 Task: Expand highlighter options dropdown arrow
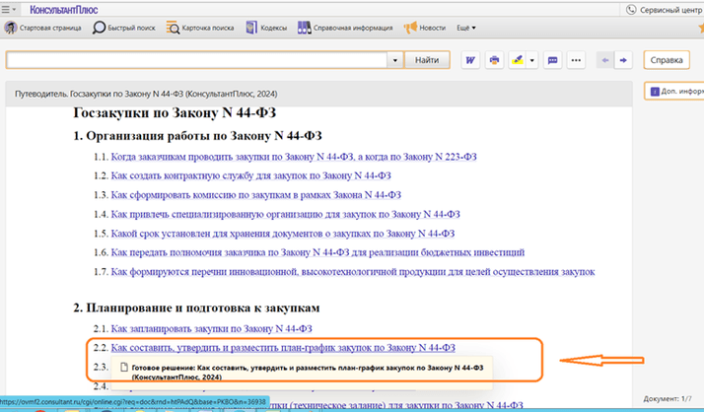click(532, 60)
